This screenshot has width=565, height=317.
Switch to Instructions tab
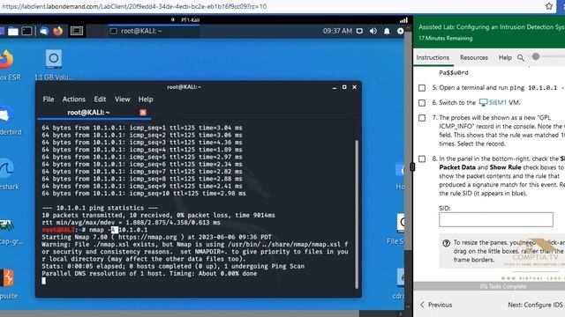[433, 58]
